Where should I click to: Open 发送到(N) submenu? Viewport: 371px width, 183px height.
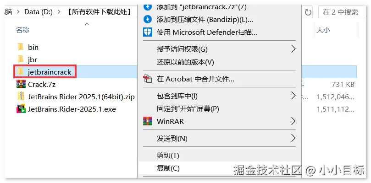click(219, 138)
